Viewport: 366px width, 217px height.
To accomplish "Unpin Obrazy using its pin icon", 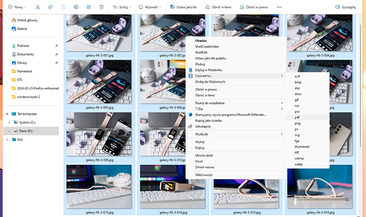I will (56, 63).
